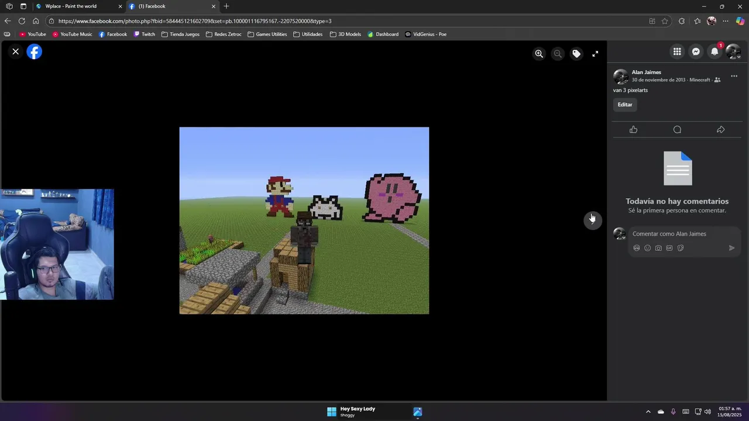This screenshot has height=421, width=749.
Task: Open the notifications bell
Action: pos(714,52)
